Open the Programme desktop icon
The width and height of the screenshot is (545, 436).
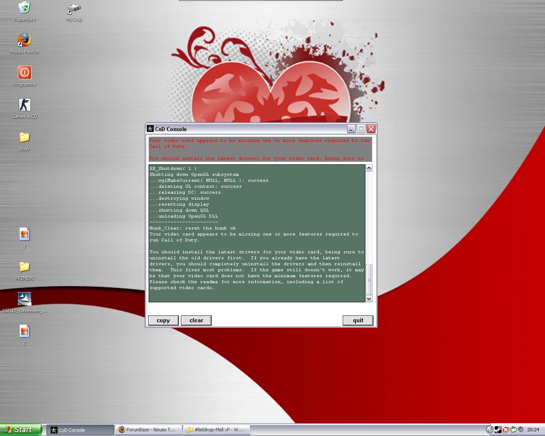click(24, 76)
